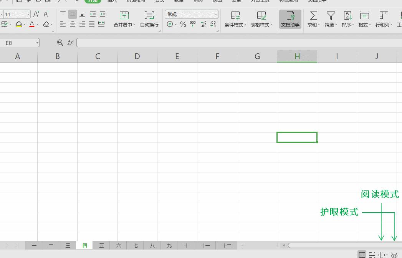
Task: Switch to sheet tab 十一
Action: click(x=205, y=245)
